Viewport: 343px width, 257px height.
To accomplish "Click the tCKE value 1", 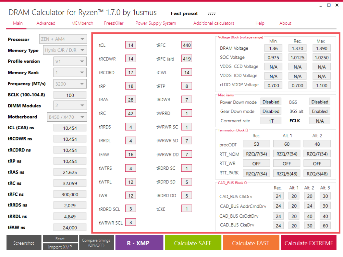I will pyautogui.click(x=187, y=209).
